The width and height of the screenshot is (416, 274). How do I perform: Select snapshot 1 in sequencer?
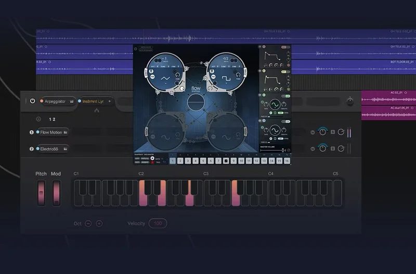coord(173,161)
